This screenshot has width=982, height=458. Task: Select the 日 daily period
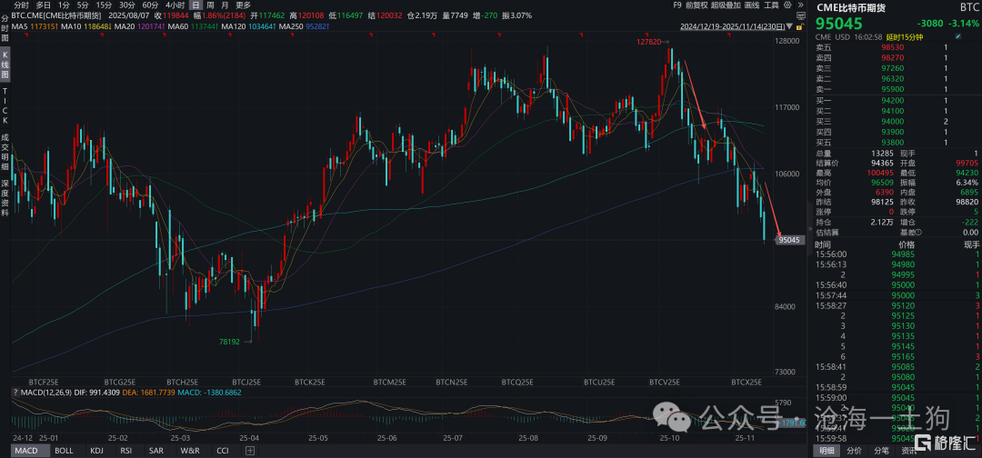tap(195, 5)
